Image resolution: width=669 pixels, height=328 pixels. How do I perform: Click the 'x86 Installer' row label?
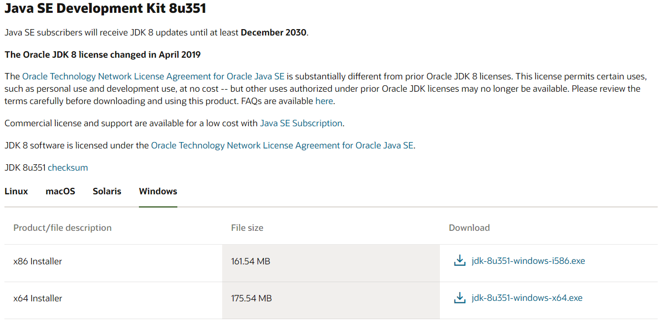coord(37,261)
